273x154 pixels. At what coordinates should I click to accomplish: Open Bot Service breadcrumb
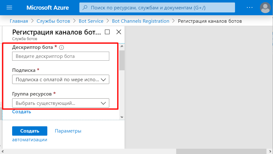point(91,21)
